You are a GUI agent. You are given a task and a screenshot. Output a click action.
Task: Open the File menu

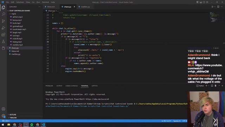click(7, 2)
